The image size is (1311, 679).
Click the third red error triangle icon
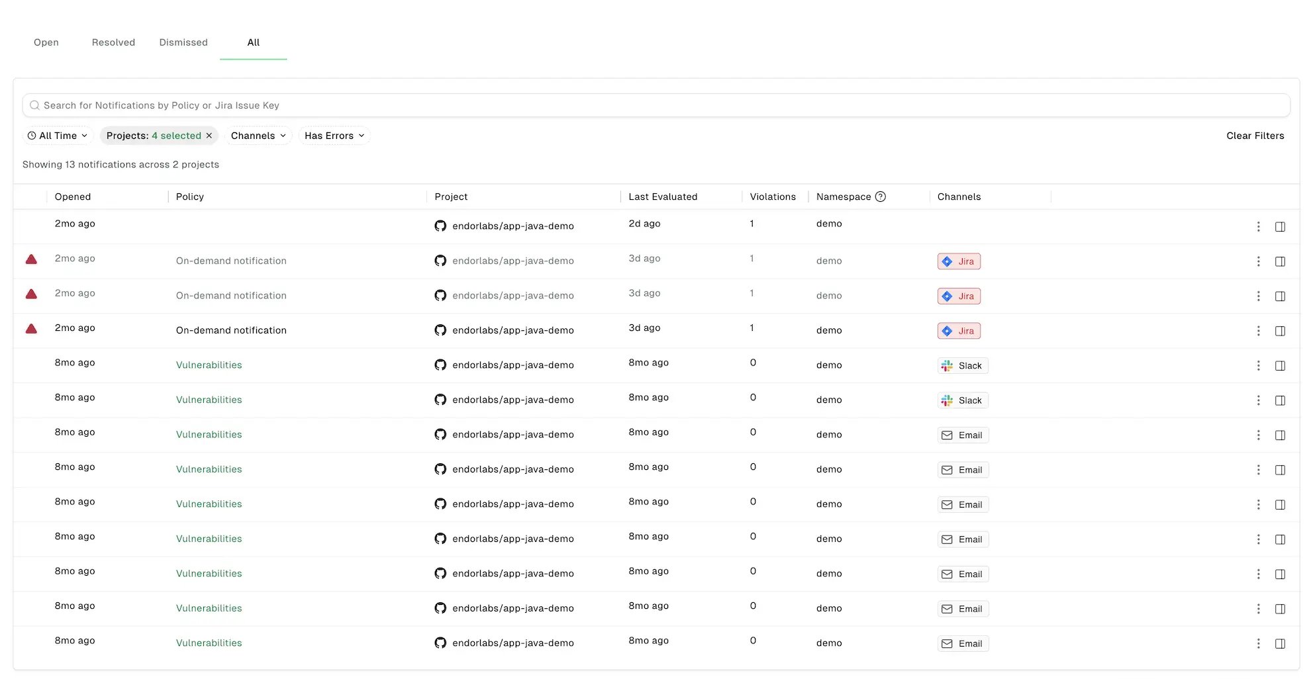pos(31,329)
